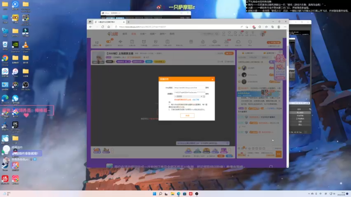Expand the 分类 dropdown in Douyu nav

(x=143, y=34)
